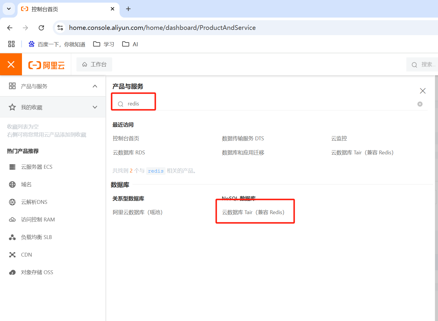The image size is (438, 321).
Task: Select the CDN icon in sidebar
Action: 12,255
